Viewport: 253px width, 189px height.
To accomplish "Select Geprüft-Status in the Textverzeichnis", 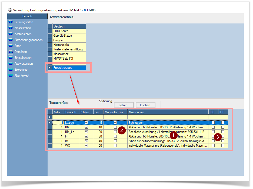I will point(69,36).
